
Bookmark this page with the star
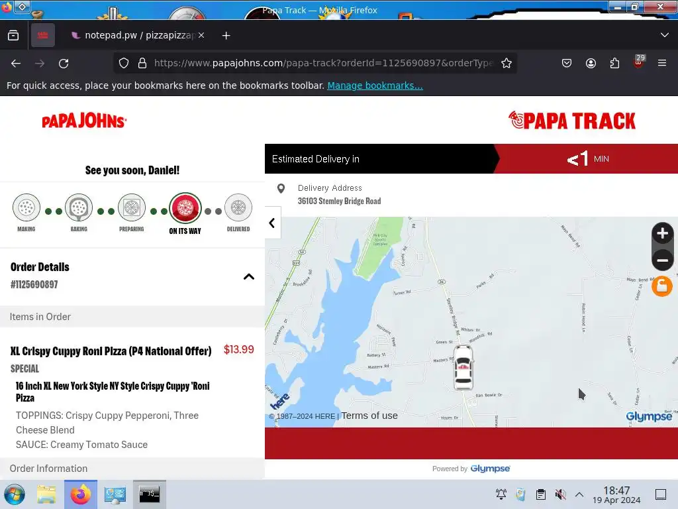point(507,63)
